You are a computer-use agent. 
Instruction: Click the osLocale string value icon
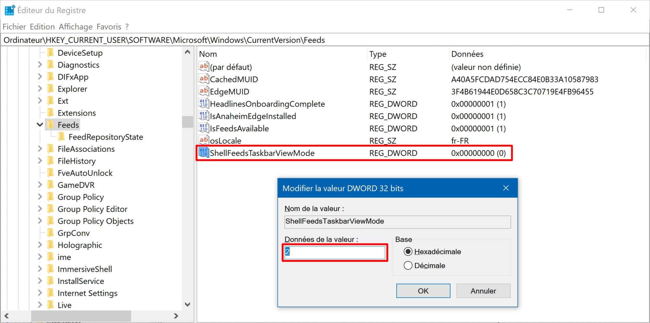click(203, 140)
